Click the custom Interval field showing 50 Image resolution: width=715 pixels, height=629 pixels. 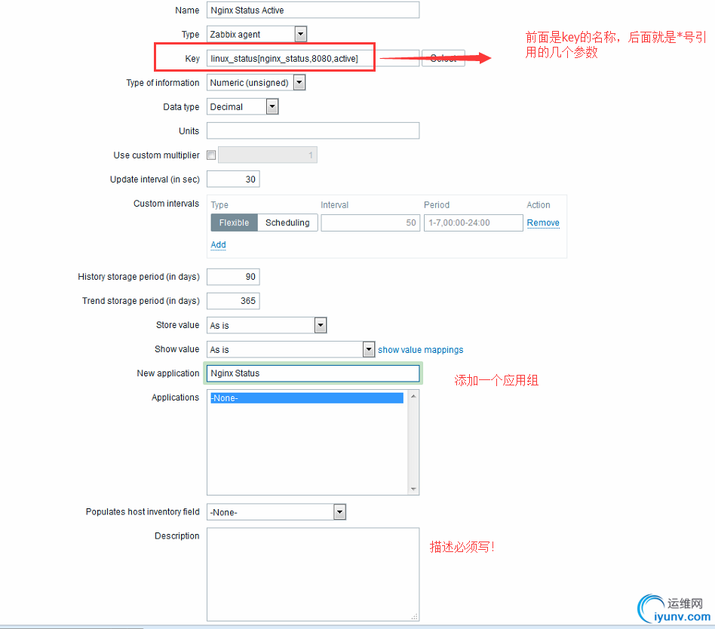(370, 222)
